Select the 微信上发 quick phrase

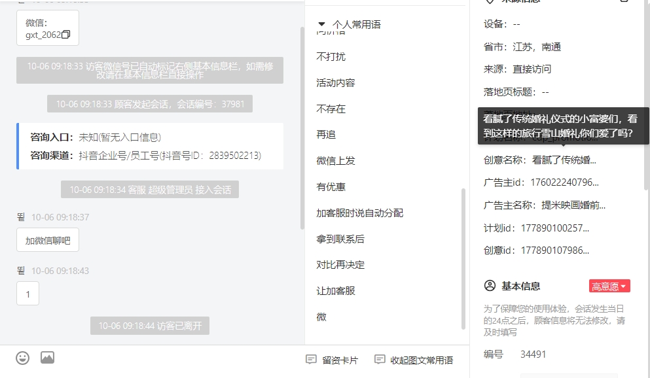click(x=336, y=161)
